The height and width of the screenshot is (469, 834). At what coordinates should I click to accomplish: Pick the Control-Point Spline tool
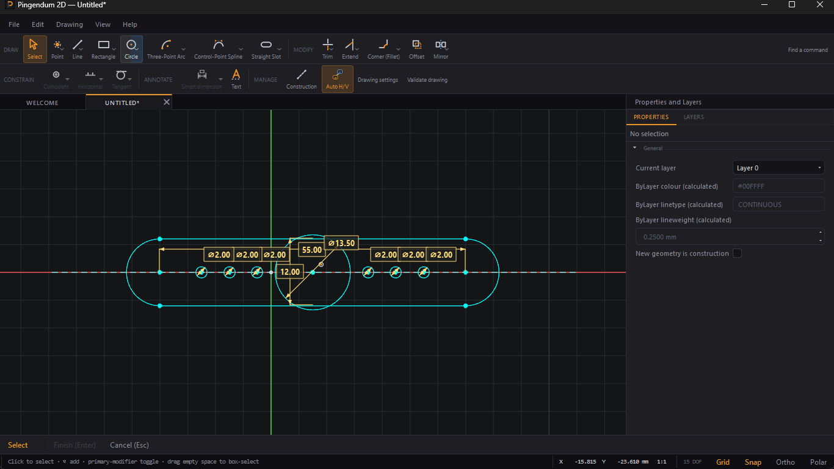click(x=218, y=49)
